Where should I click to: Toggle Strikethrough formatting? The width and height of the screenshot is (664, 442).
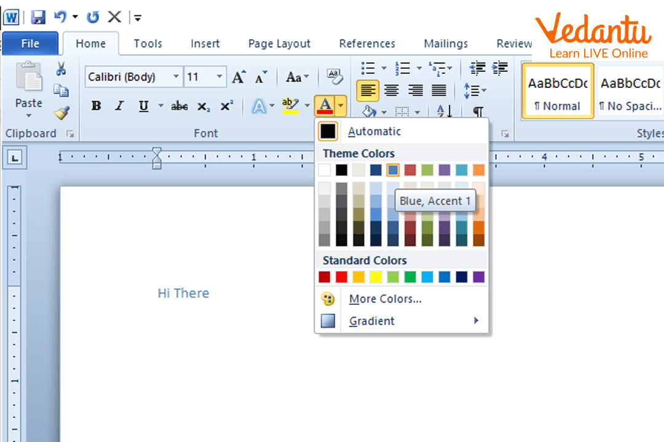180,106
